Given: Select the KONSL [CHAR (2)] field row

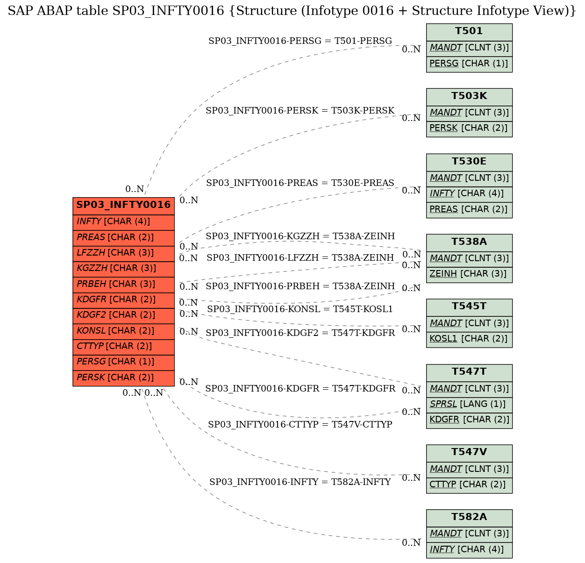Looking at the screenshot, I should (123, 331).
